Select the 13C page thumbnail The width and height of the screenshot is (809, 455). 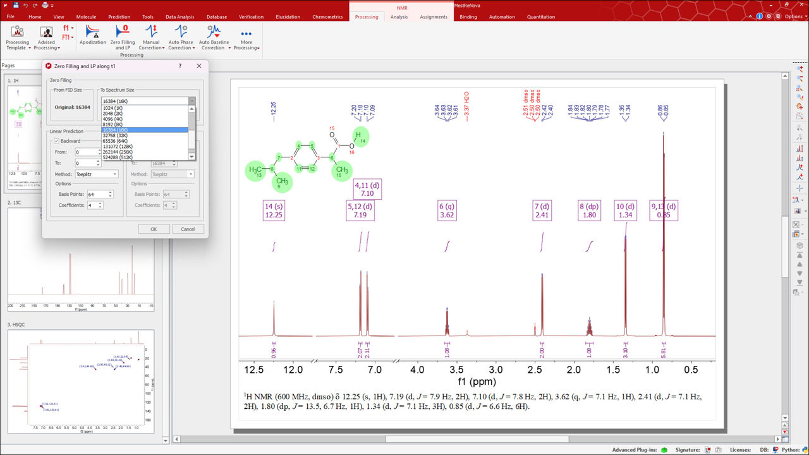81,258
